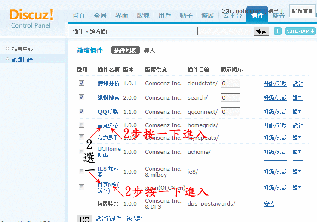Uncheck the 纵横搜索 plugin checkbox
The width and height of the screenshot is (317, 222).
click(81, 97)
